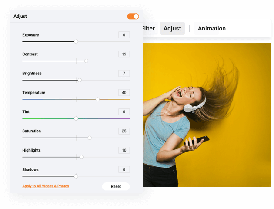Click the Contrast label
This screenshot has width=274, height=209.
[30, 54]
